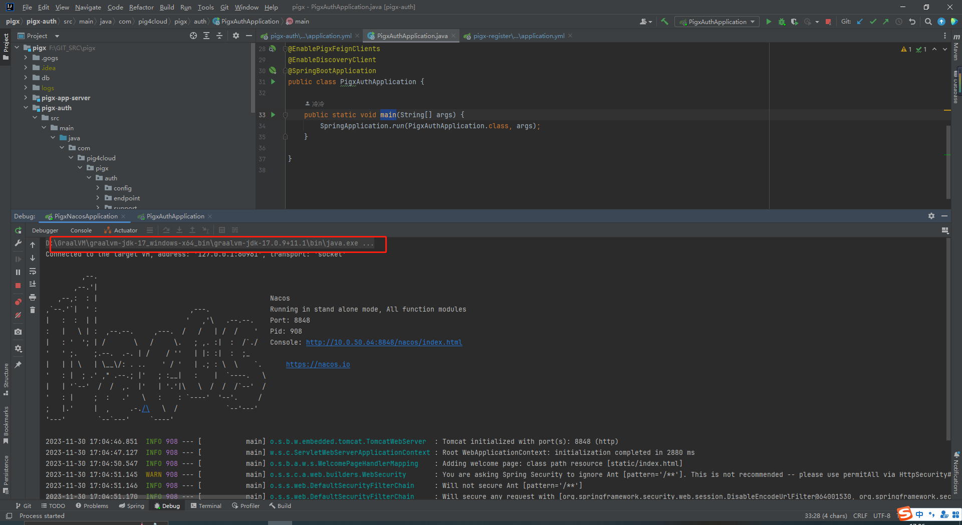Clear all console output with the trash icon
This screenshot has height=525, width=962.
tap(33, 310)
